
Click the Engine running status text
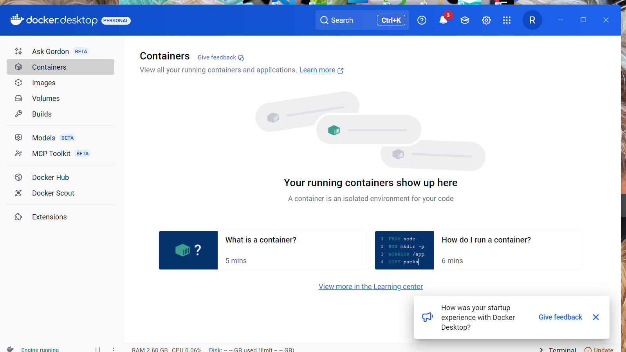click(x=40, y=350)
